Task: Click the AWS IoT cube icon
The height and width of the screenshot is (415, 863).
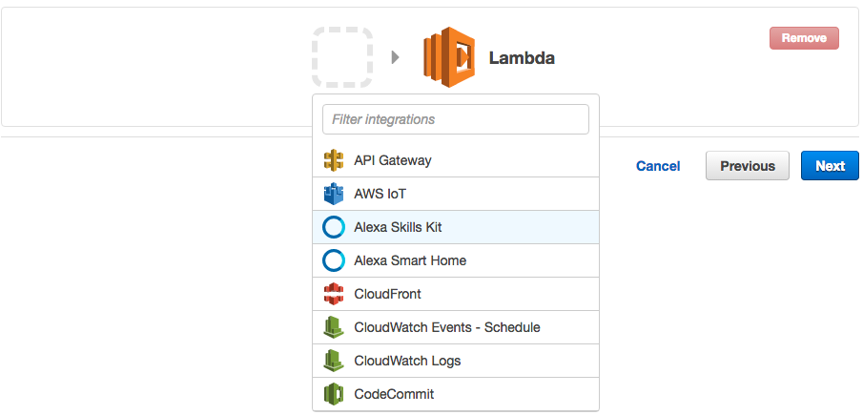Action: coord(333,194)
